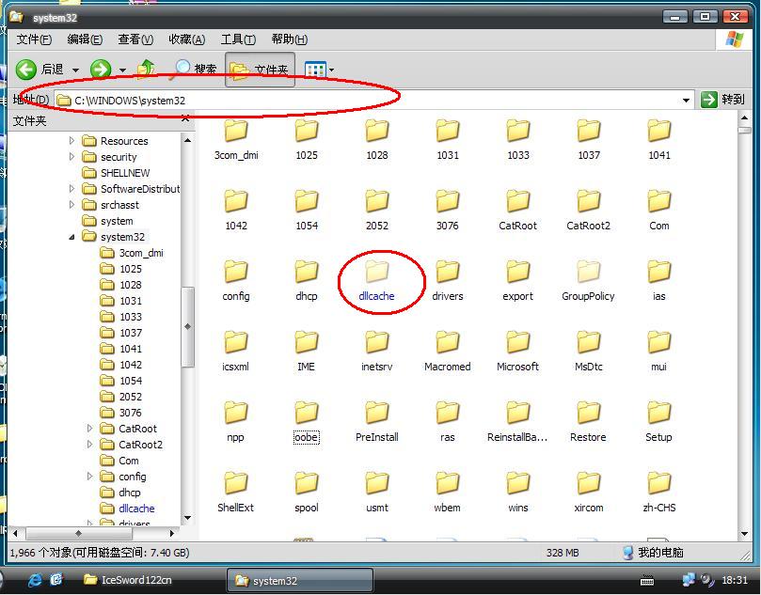Collapse the system32 tree node
The height and width of the screenshot is (595, 761).
coord(71,237)
